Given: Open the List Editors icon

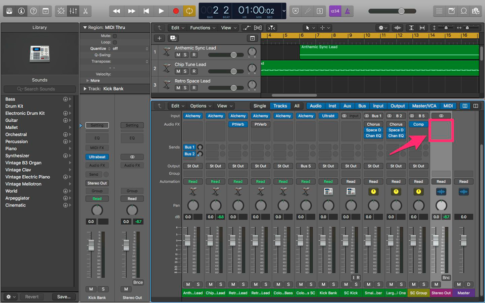Looking at the screenshot, I should coord(439,11).
